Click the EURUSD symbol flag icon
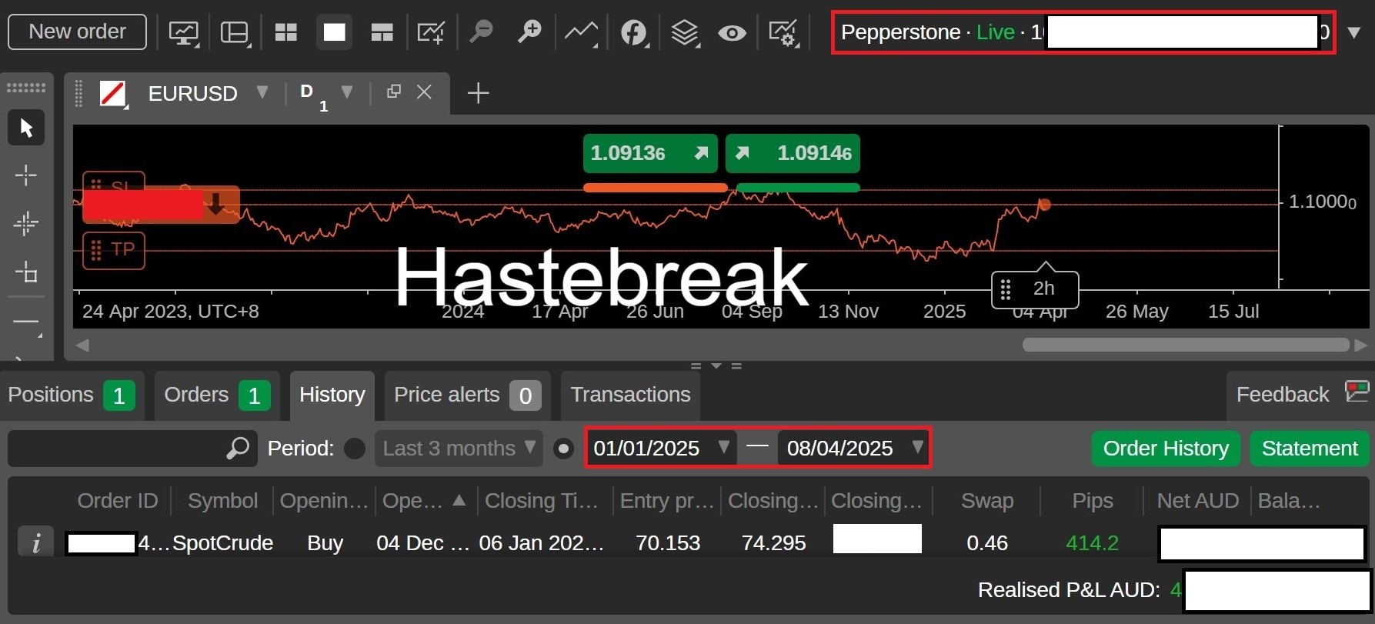This screenshot has width=1375, height=624. pyautogui.click(x=113, y=94)
